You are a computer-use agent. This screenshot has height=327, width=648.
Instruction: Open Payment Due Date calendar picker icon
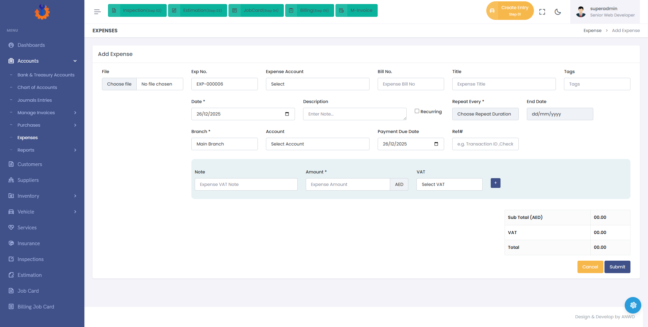coord(436,144)
